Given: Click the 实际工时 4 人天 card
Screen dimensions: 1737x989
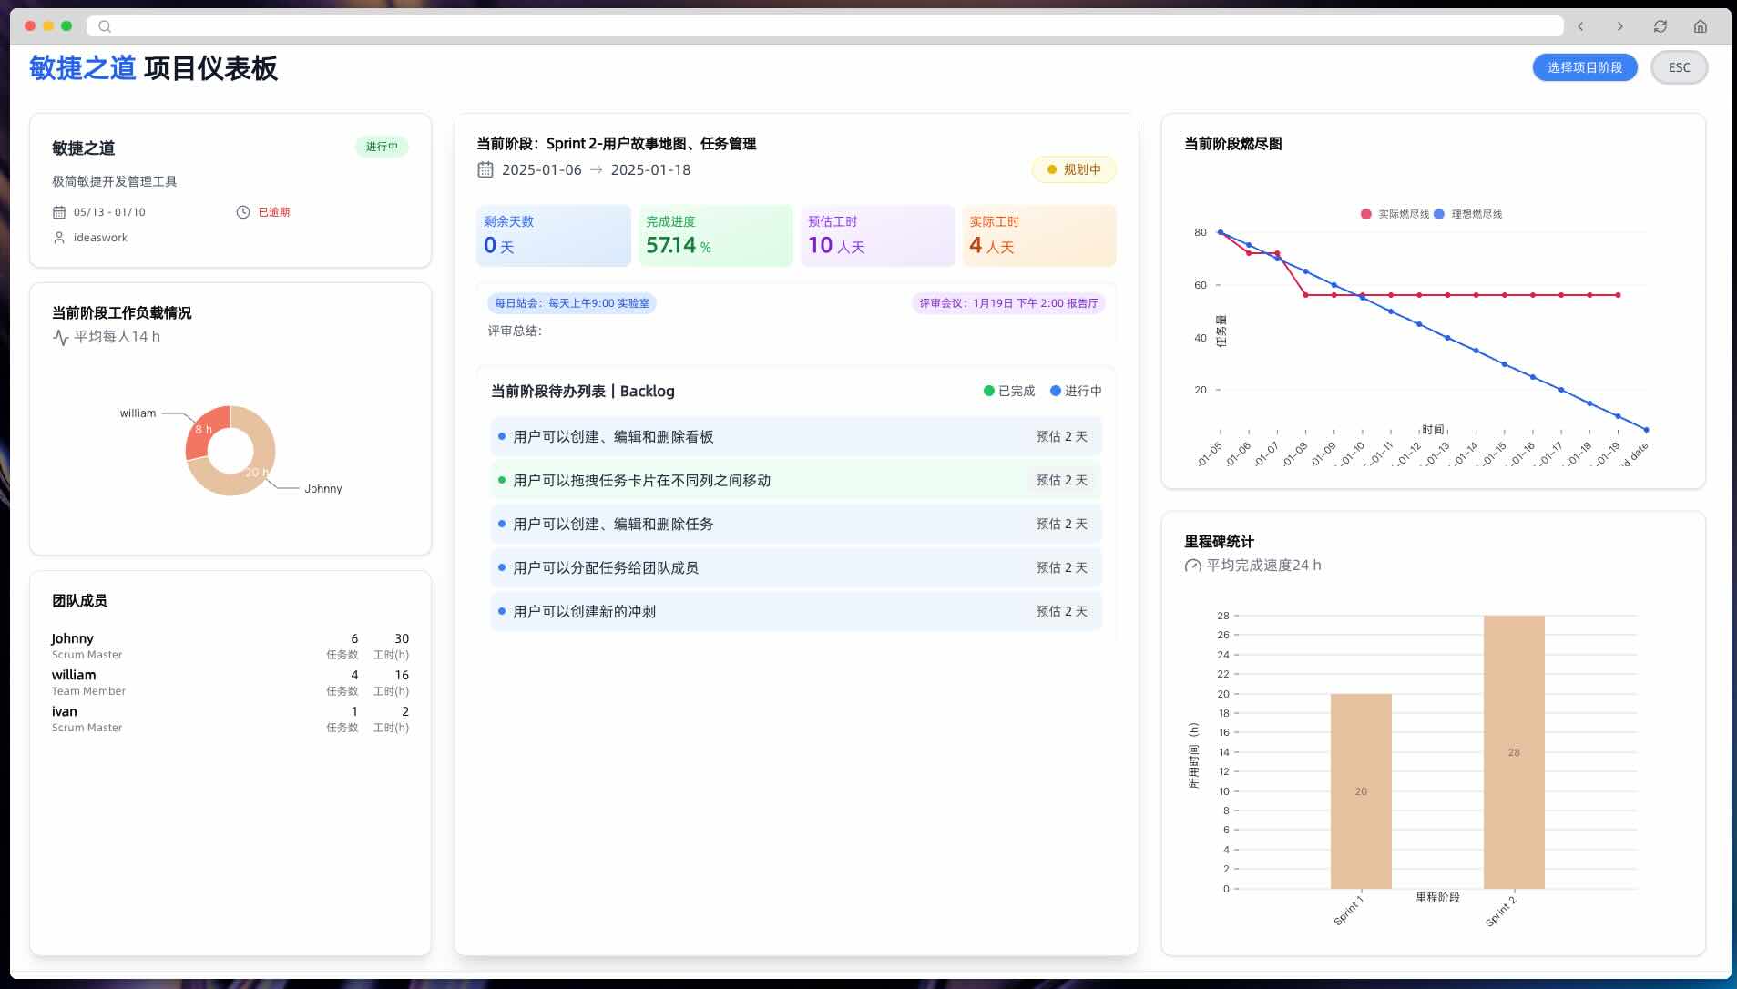Looking at the screenshot, I should pyautogui.click(x=1039, y=236).
